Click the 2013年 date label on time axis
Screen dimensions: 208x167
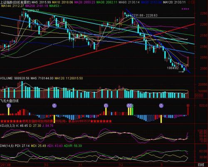coord(6,165)
